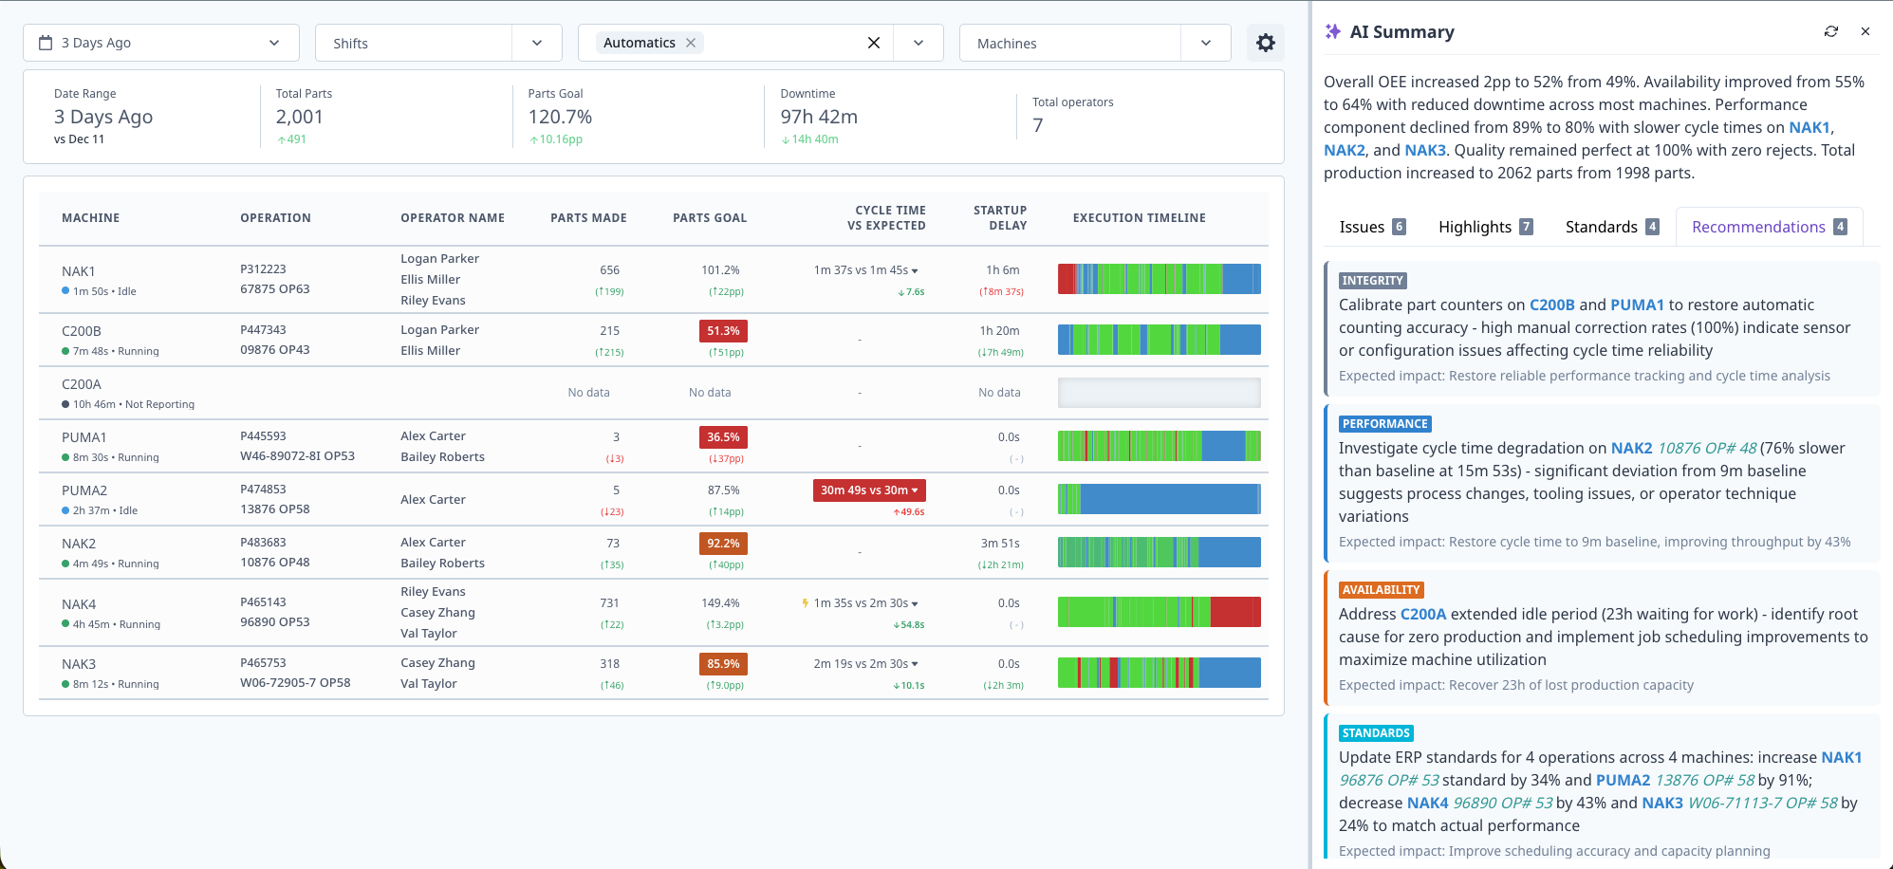The image size is (1893, 869).
Task: Open the Machines dropdown
Action: 1205,42
